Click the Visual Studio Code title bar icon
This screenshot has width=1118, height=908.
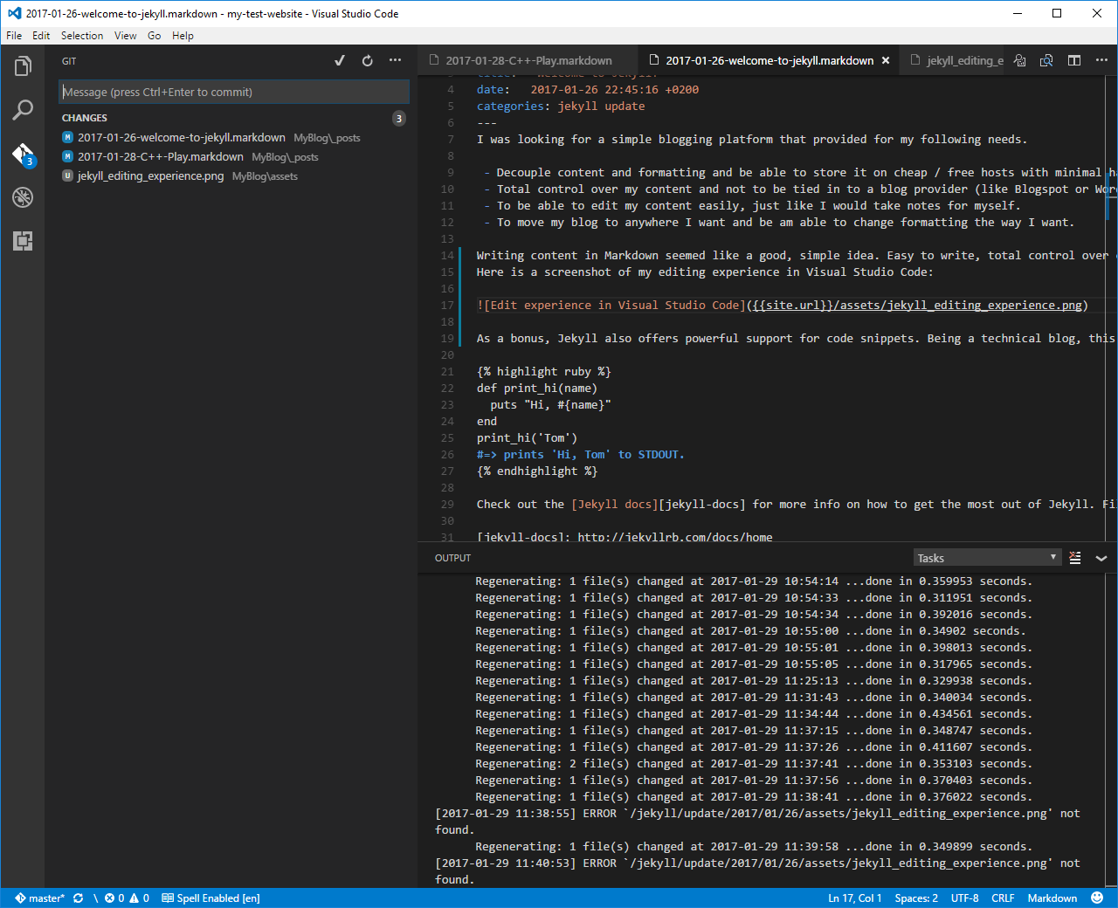click(14, 13)
